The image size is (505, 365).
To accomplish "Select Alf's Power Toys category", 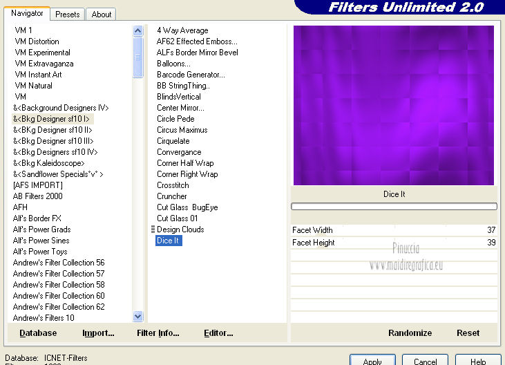I will tap(40, 252).
